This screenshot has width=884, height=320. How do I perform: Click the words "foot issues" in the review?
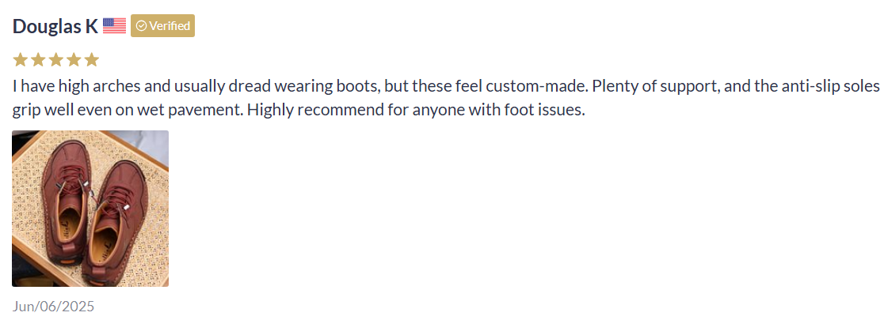pyautogui.click(x=543, y=110)
